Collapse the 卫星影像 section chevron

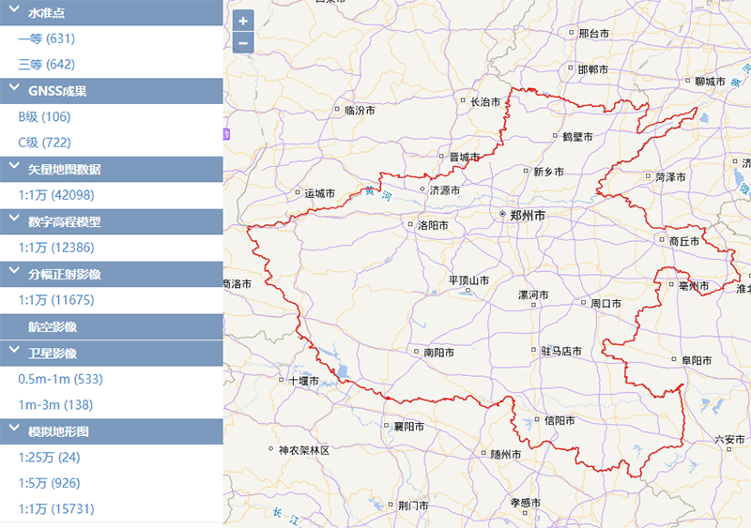(14, 354)
